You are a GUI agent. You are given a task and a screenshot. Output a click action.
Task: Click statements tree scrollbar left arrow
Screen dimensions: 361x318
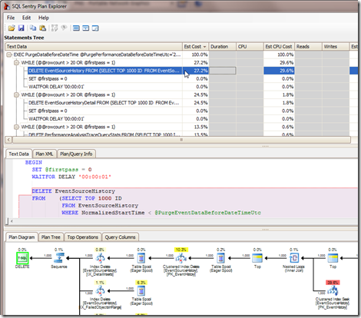[8, 140]
